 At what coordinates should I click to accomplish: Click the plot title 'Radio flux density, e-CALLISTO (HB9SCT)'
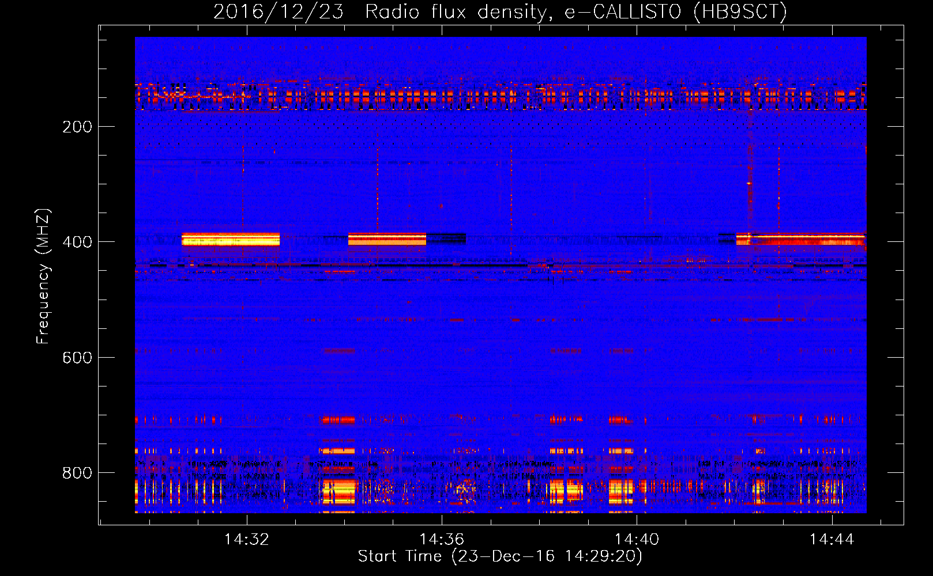pos(576,12)
